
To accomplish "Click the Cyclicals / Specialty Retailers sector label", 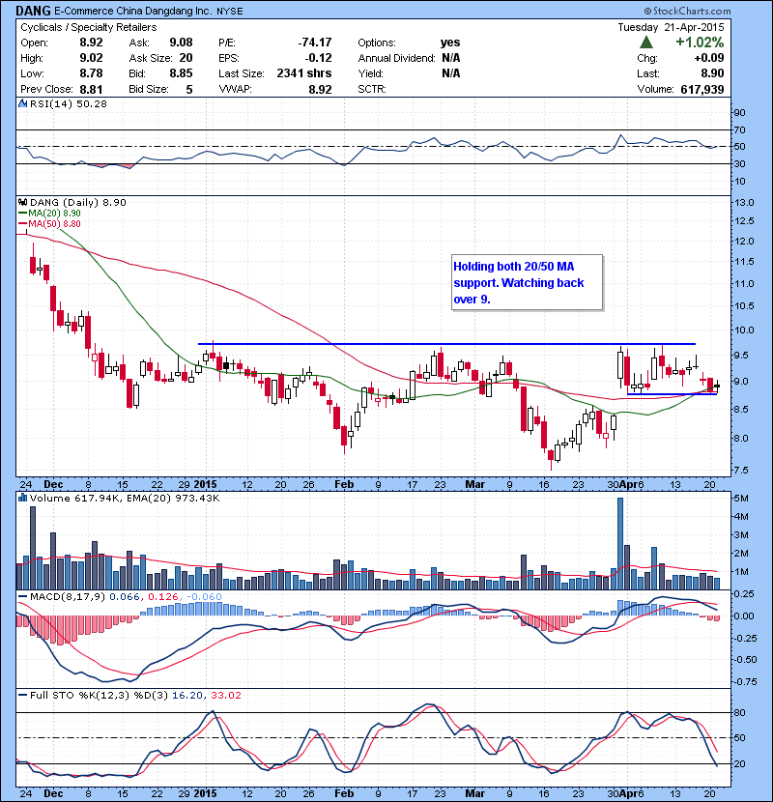I will [89, 27].
